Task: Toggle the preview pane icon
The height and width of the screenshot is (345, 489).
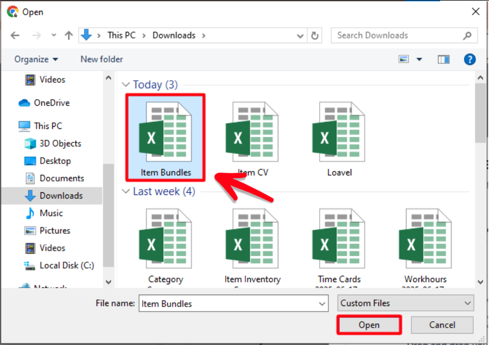Action: click(x=444, y=59)
